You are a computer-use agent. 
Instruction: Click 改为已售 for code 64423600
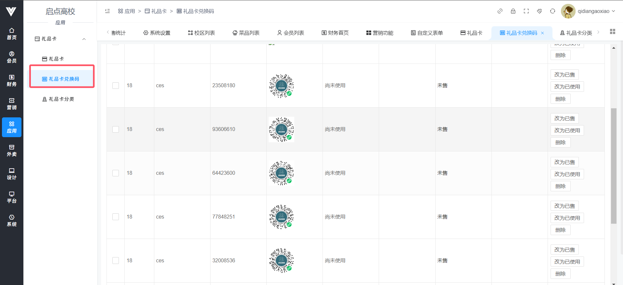[564, 162]
